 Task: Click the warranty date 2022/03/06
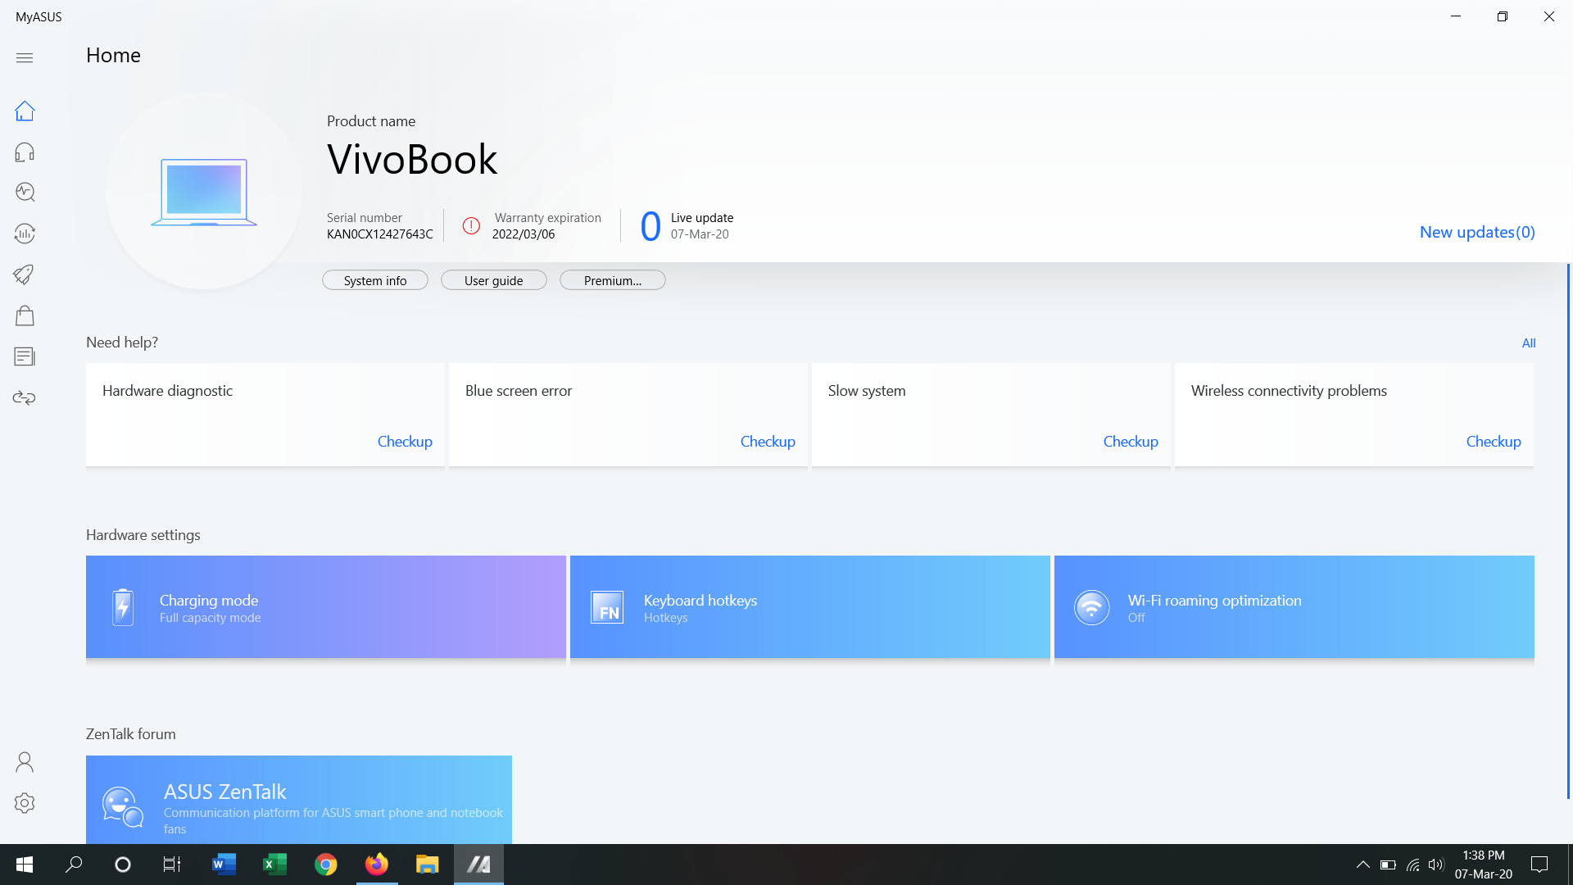[x=524, y=234]
